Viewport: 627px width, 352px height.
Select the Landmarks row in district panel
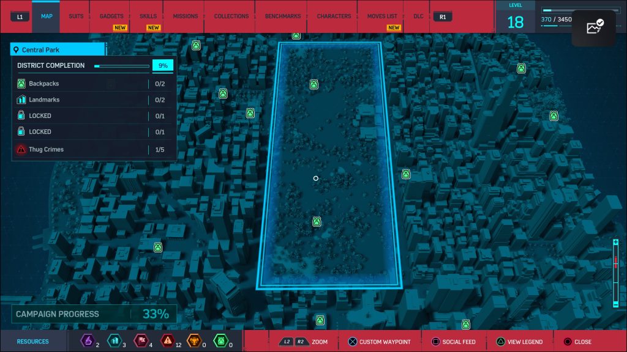pos(94,100)
